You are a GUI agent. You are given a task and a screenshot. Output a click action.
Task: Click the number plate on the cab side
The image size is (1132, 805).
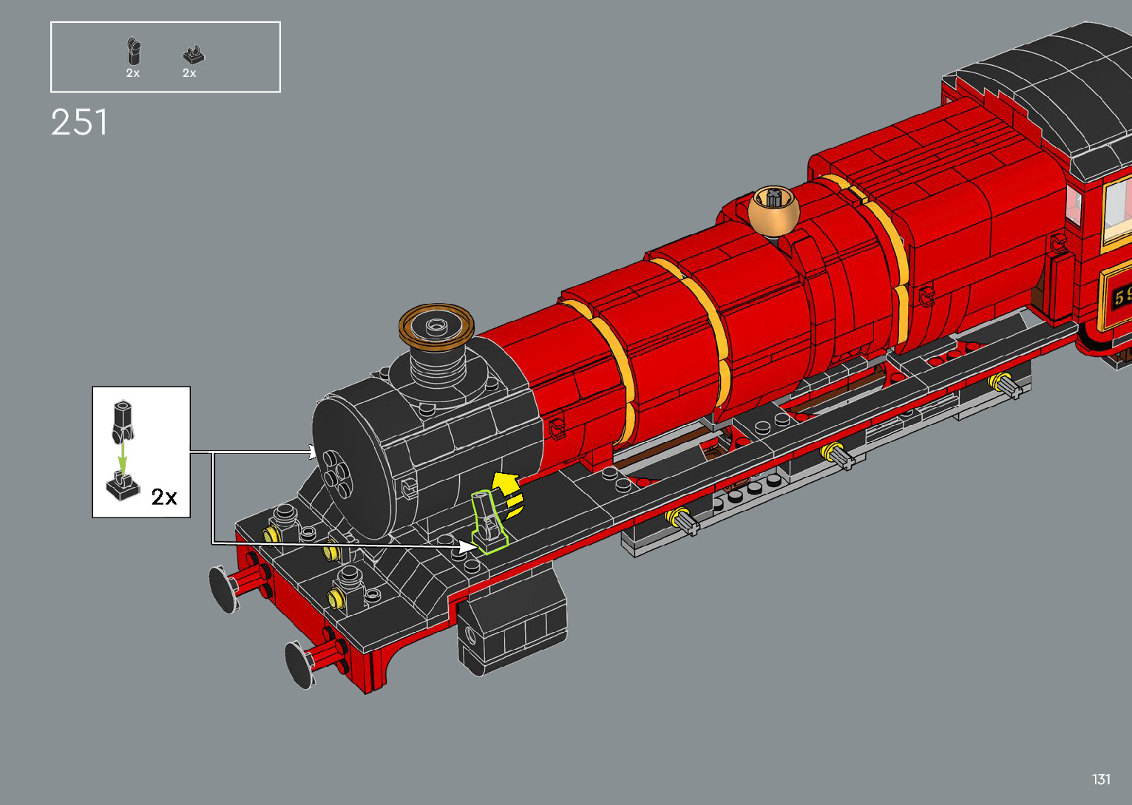[1116, 297]
